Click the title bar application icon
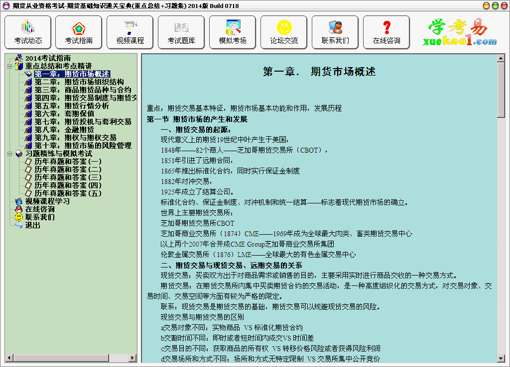 (x=6, y=5)
